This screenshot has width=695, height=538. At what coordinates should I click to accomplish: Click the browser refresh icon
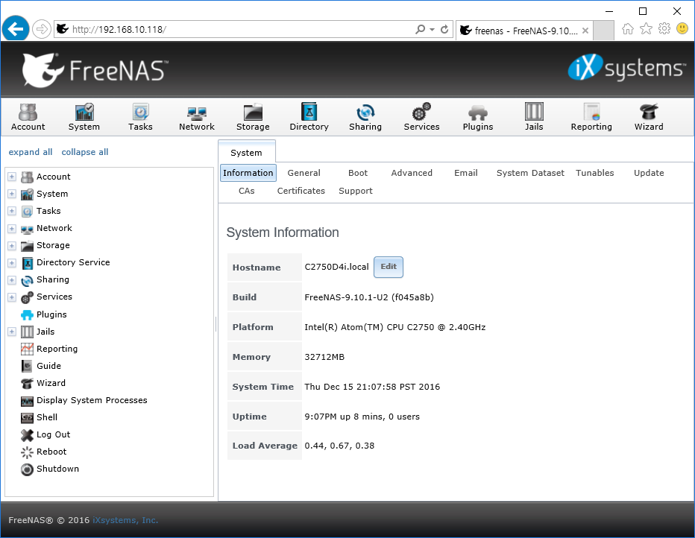coord(444,29)
